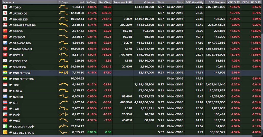Open the quote window icon next to HSCE
This screenshot has height=137, width=263.
pyautogui.click(x=11, y=55)
